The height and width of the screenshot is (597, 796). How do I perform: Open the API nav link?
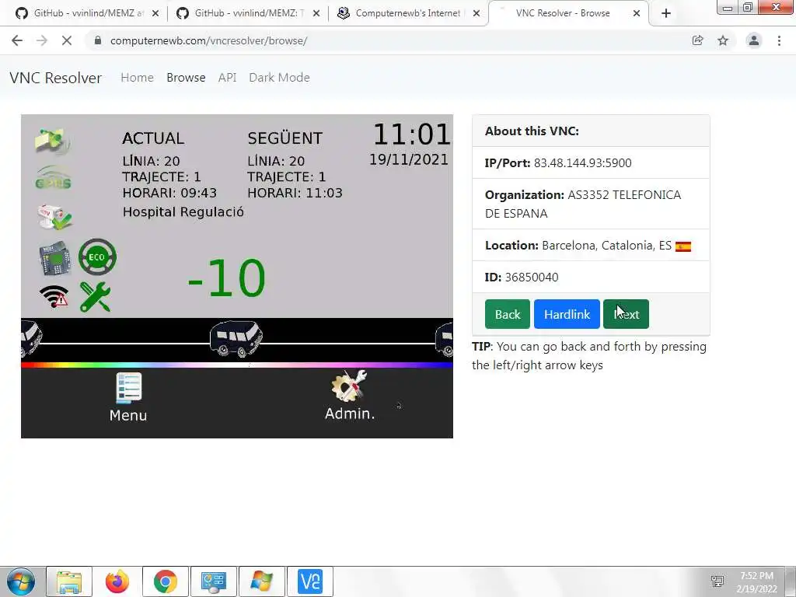tap(228, 78)
